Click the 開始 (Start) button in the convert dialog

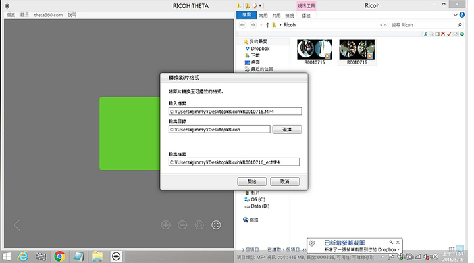(x=251, y=181)
